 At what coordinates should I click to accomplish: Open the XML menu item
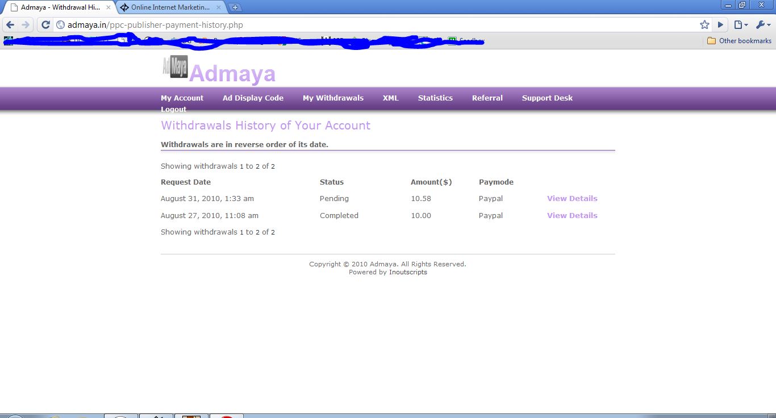click(x=391, y=98)
